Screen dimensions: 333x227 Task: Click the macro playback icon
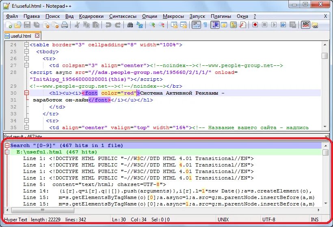coord(274,25)
